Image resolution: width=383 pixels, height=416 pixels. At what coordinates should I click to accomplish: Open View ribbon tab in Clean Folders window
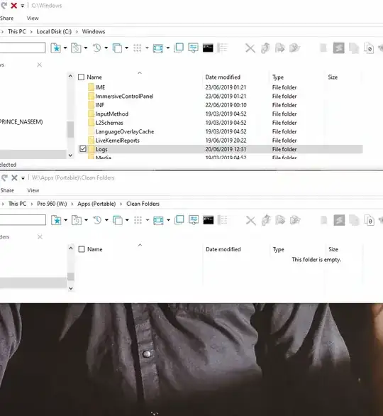[33, 190]
